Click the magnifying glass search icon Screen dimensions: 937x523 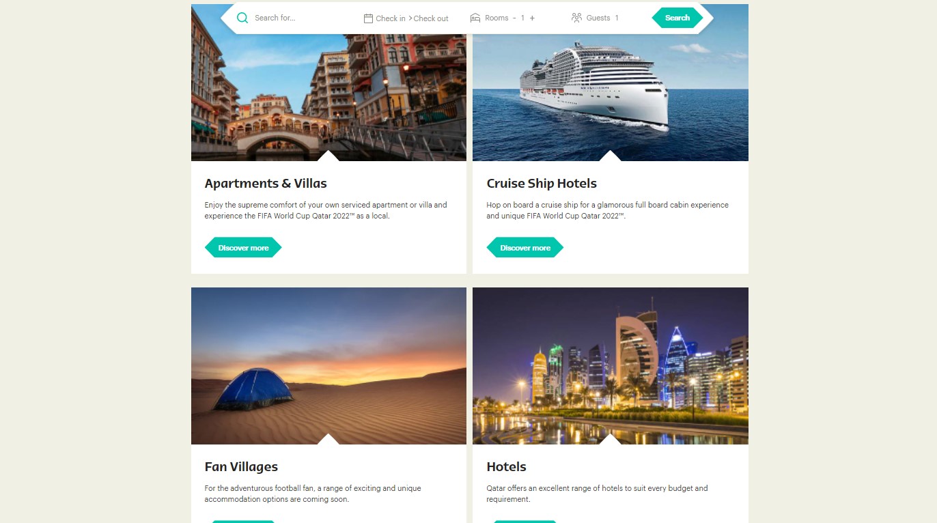tap(242, 18)
